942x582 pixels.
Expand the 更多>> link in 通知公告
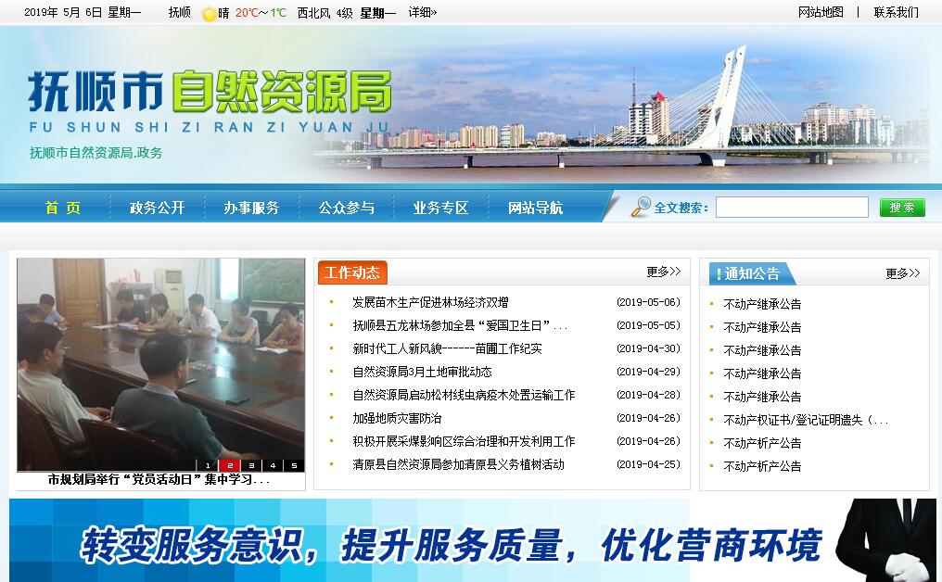pos(902,273)
